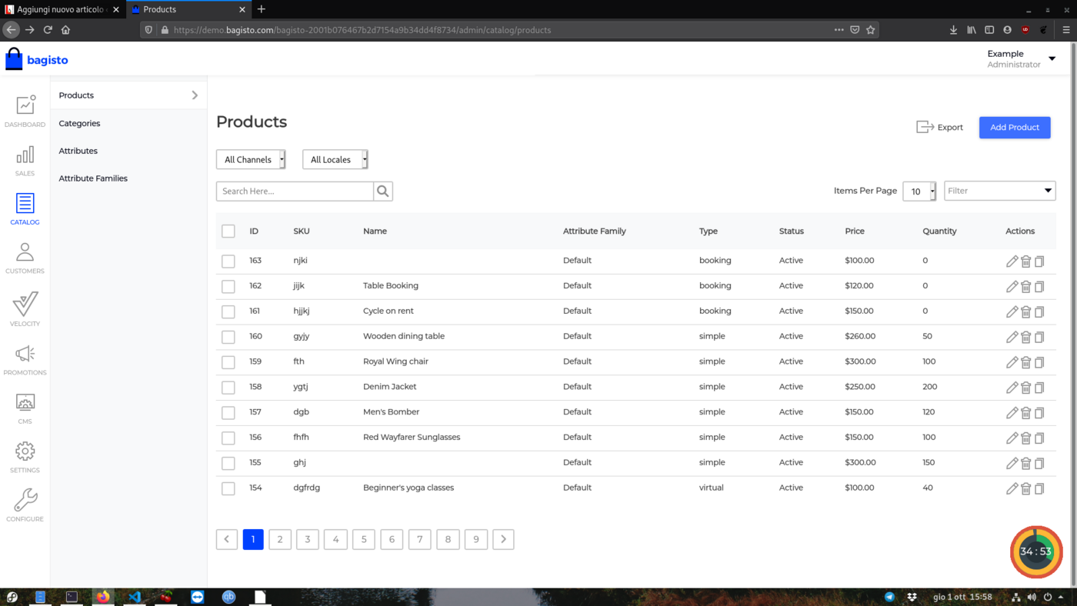This screenshot has height=606, width=1077.
Task: Open Categories in the catalog menu
Action: [80, 123]
